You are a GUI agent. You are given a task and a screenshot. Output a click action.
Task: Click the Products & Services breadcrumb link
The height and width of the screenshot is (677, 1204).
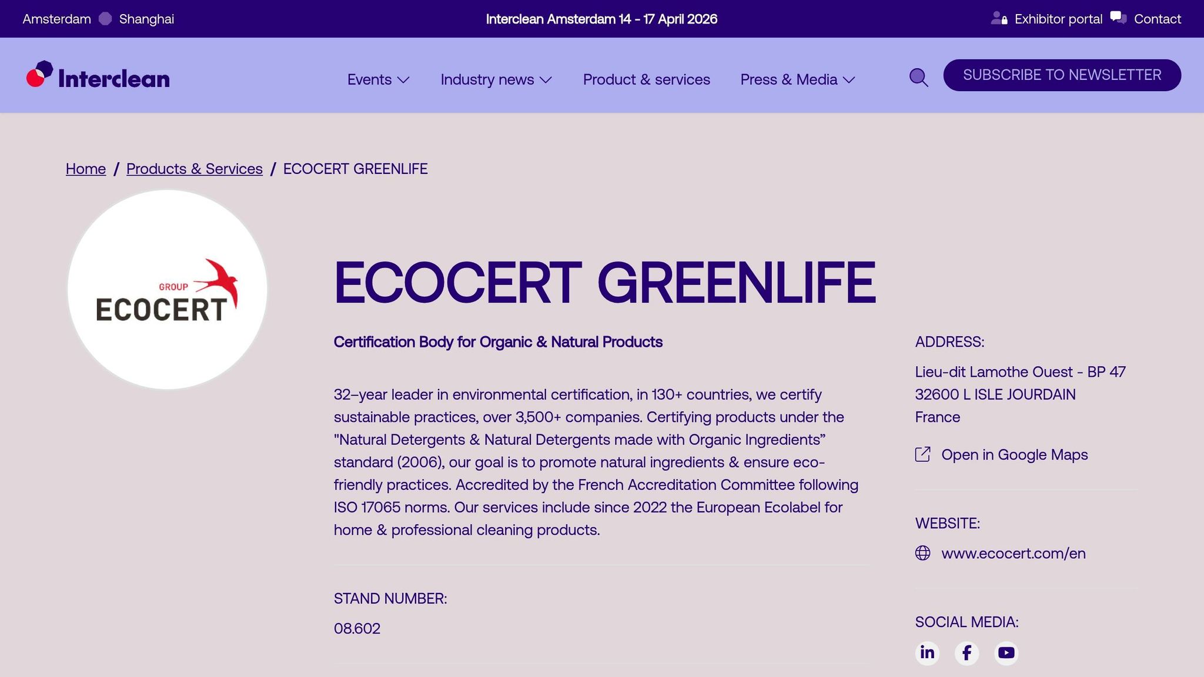194,169
